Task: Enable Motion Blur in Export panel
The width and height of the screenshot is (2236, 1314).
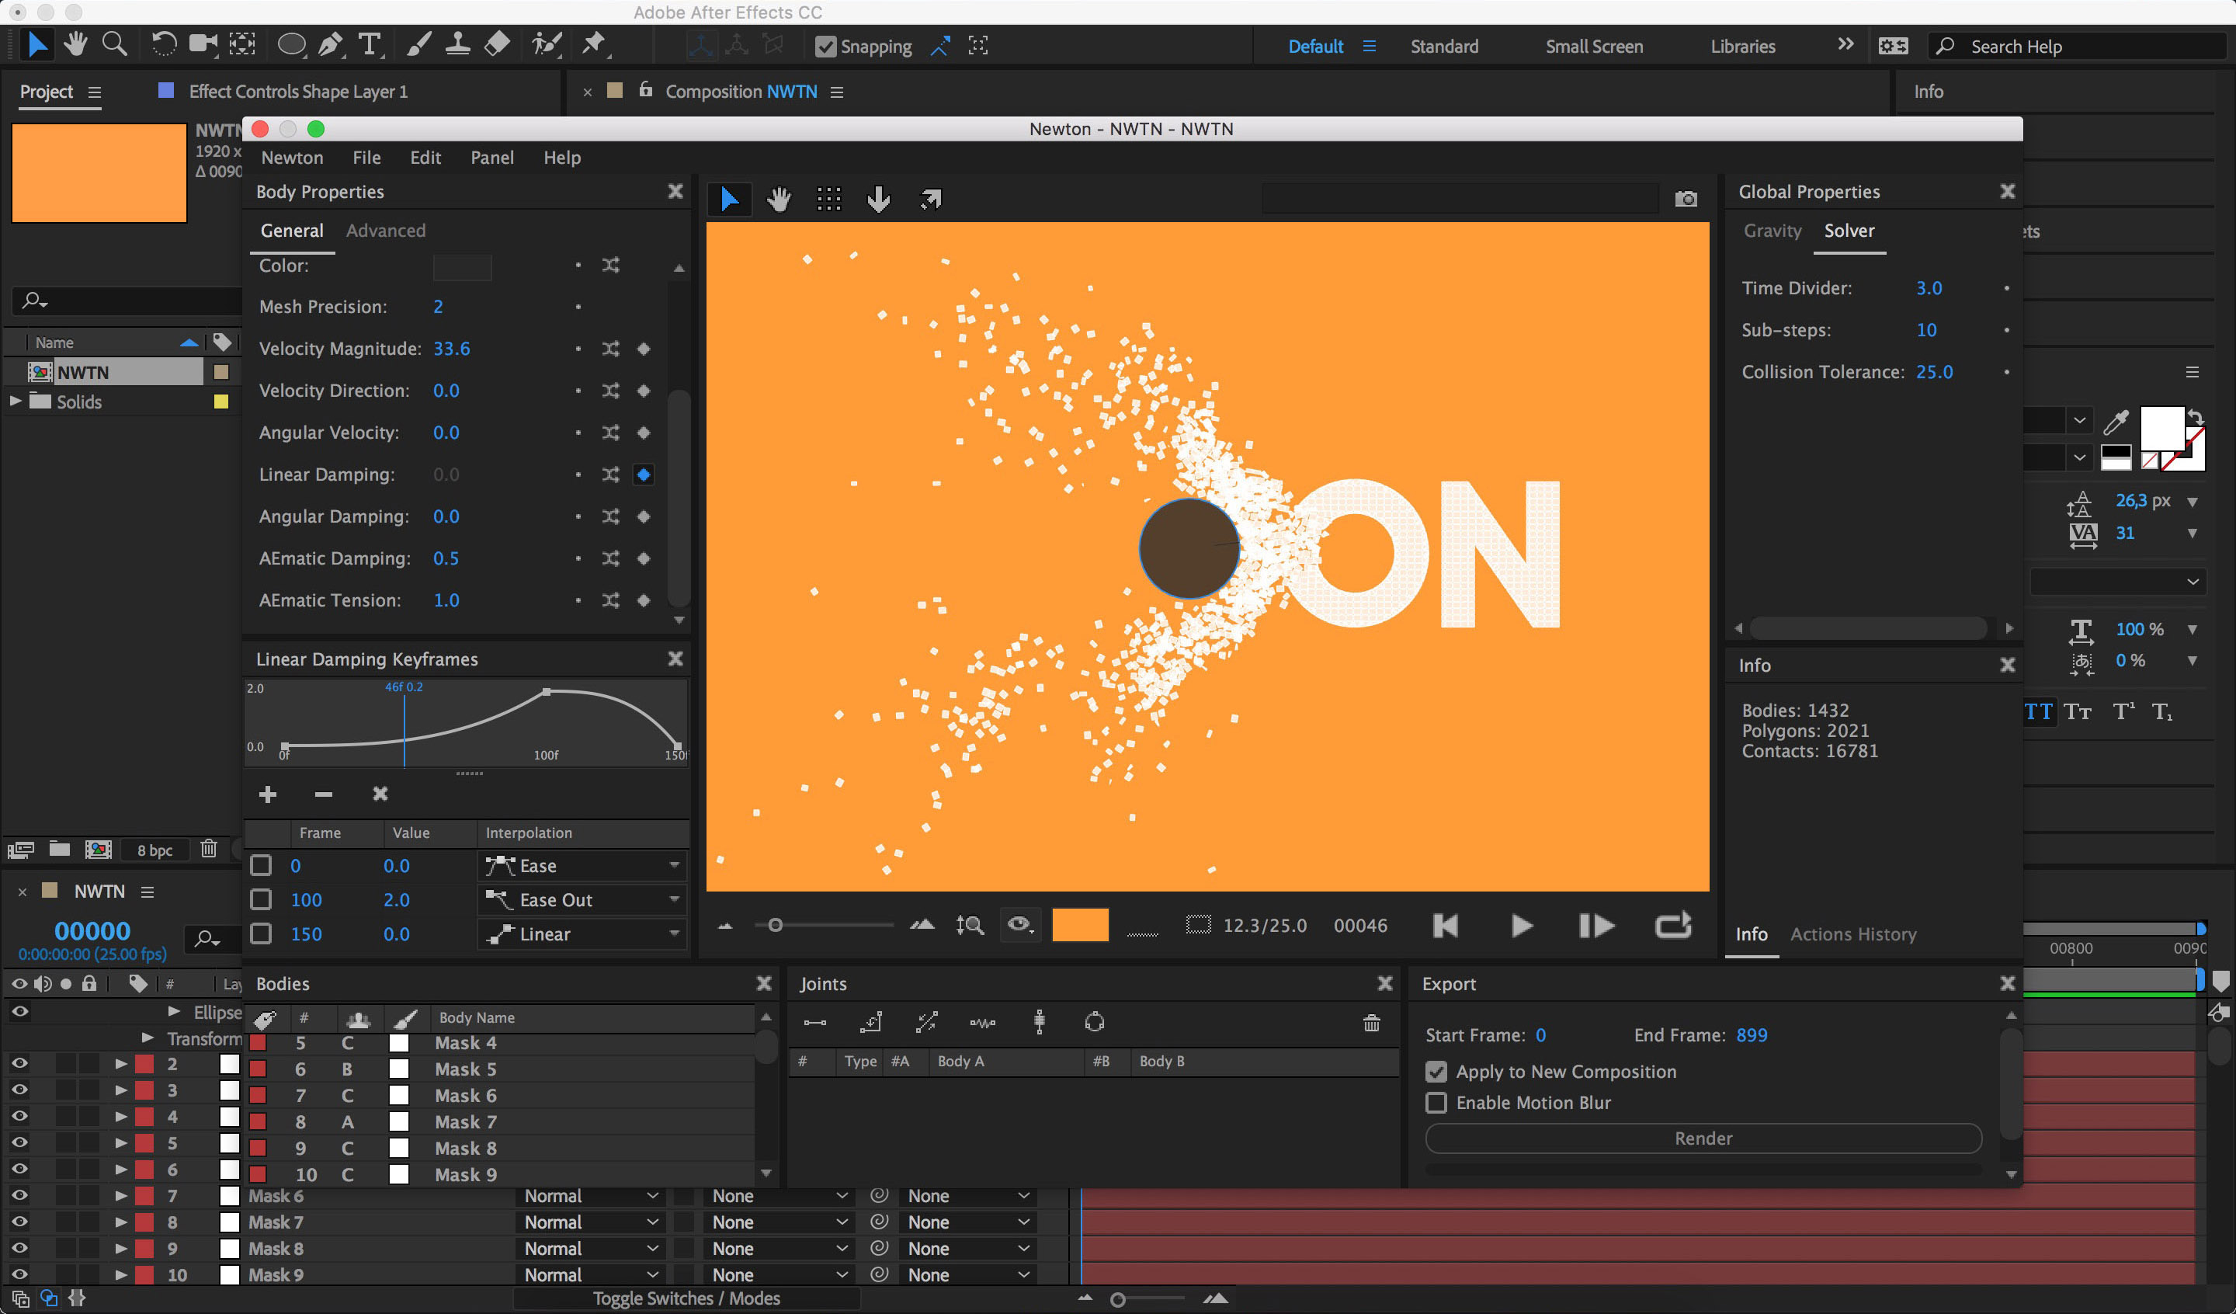Action: click(x=1436, y=1101)
